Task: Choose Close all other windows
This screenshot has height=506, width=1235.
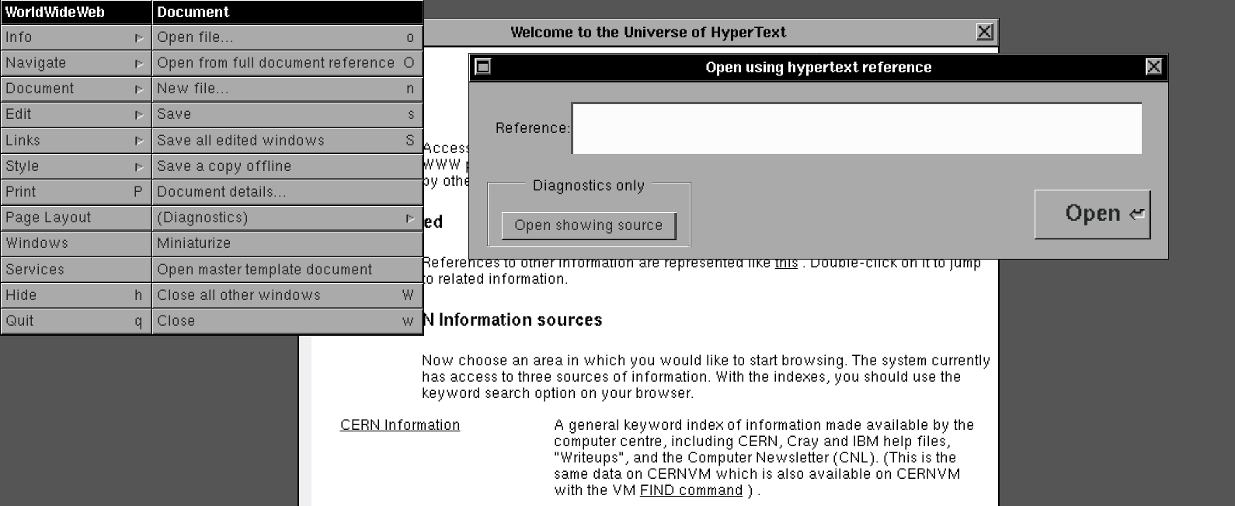Action: [287, 295]
